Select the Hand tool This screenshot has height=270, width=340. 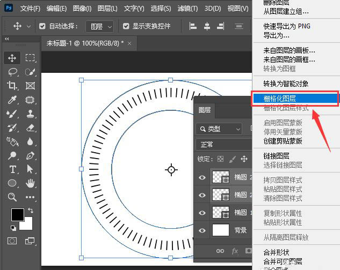pyautogui.click(x=30, y=183)
